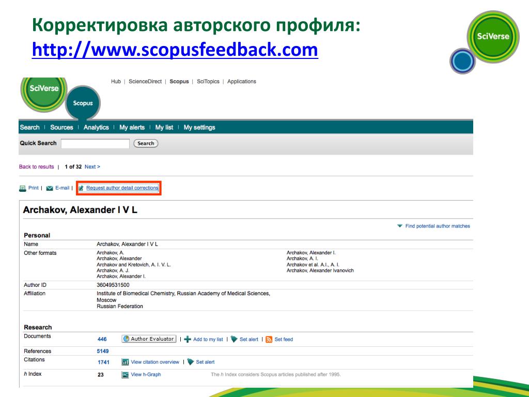Select Scopus in top links
Image resolution: width=529 pixels, height=397 pixels.
[x=179, y=81]
